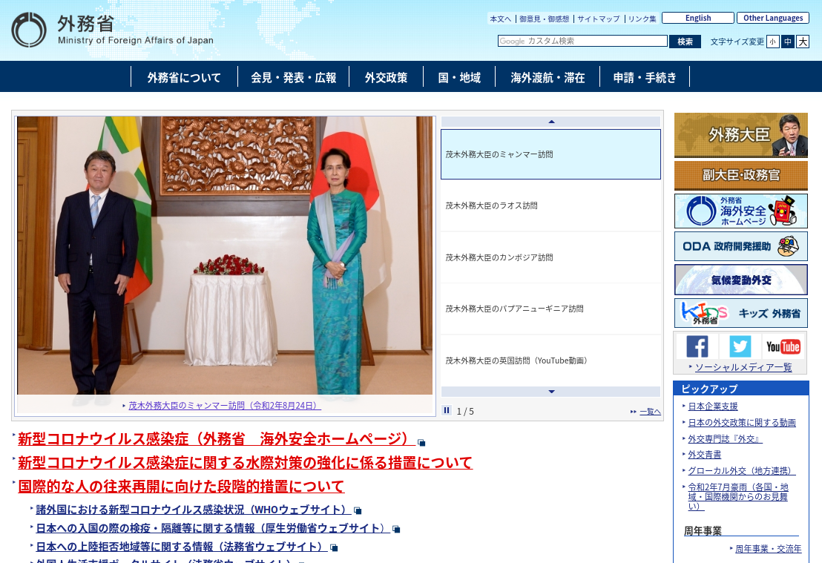
Task: Click the Other Languages button
Action: pyautogui.click(x=773, y=18)
